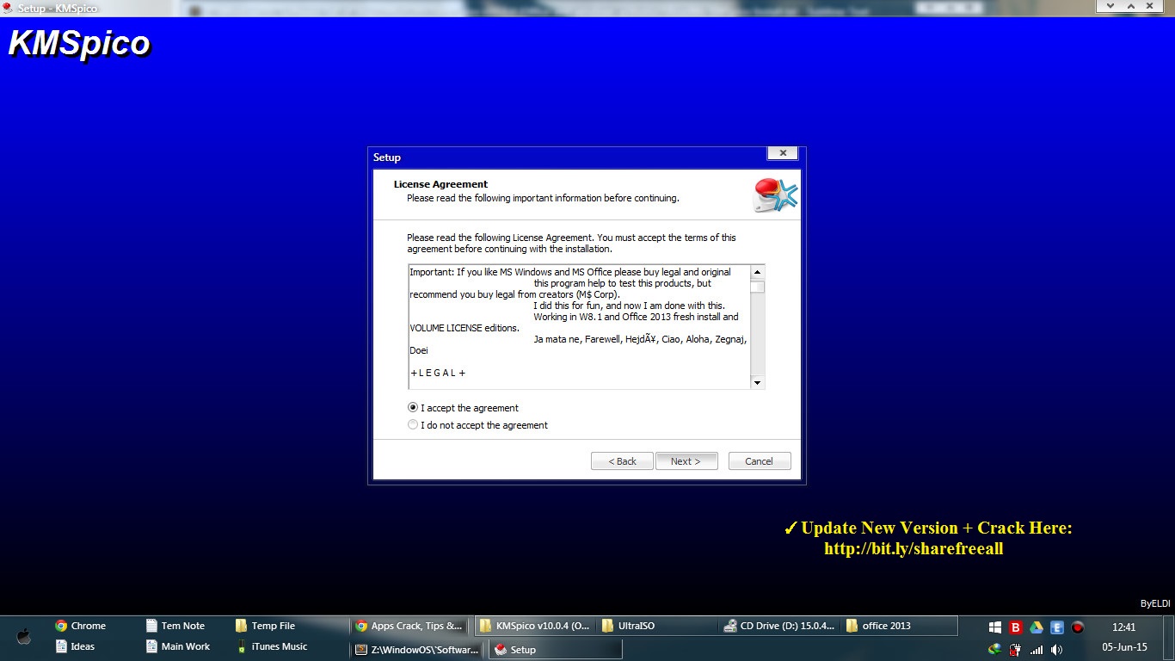Viewport: 1175px width, 661px height.
Task: Switch to the office 2013 folder window
Action: (900, 626)
